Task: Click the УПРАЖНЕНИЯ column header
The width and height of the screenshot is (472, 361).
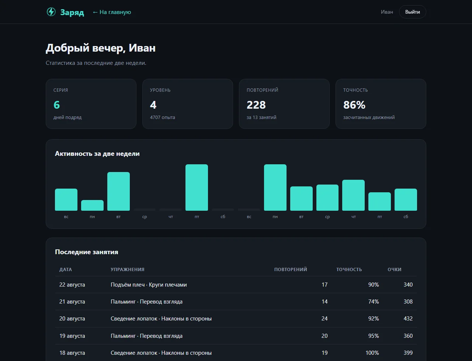Action: [x=128, y=269]
